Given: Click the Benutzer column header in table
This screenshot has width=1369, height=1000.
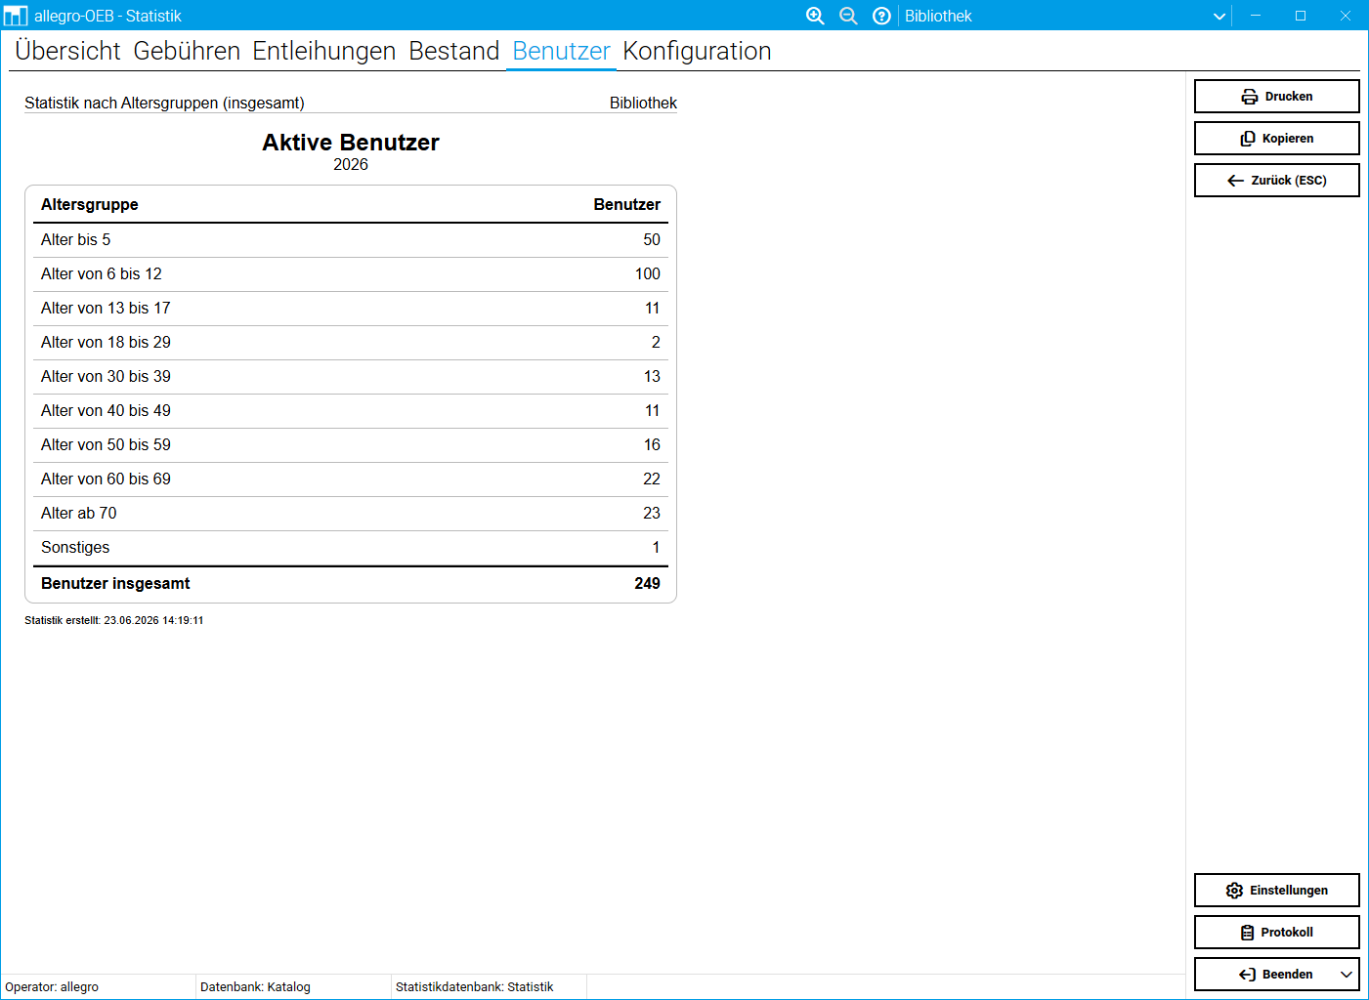Looking at the screenshot, I should 626,204.
